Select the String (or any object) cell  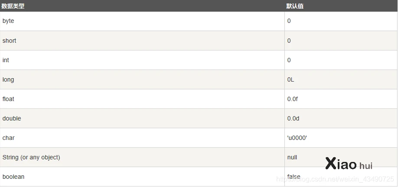pos(31,157)
